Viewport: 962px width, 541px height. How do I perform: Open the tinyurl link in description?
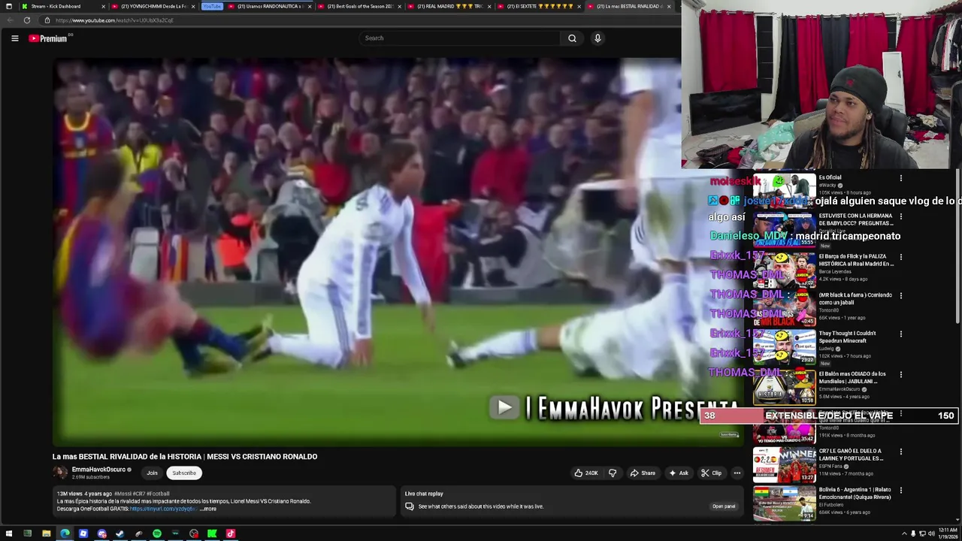tap(163, 509)
